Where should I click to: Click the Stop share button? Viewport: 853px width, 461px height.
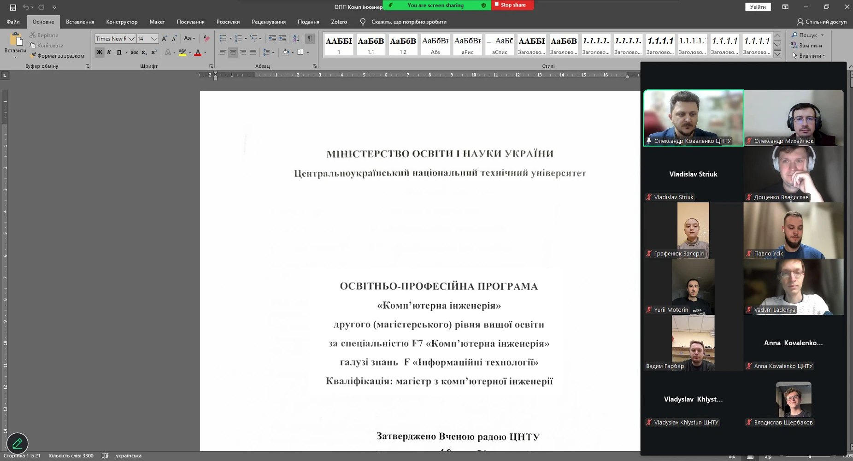512,5
